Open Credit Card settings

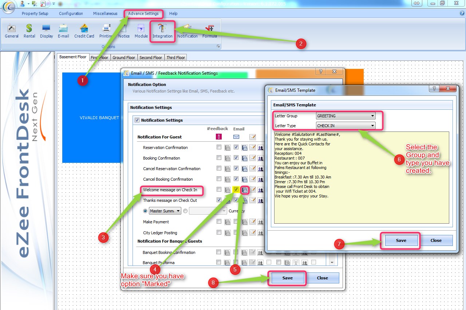pyautogui.click(x=84, y=31)
